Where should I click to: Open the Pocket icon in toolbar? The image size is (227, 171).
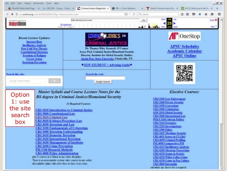point(194,14)
